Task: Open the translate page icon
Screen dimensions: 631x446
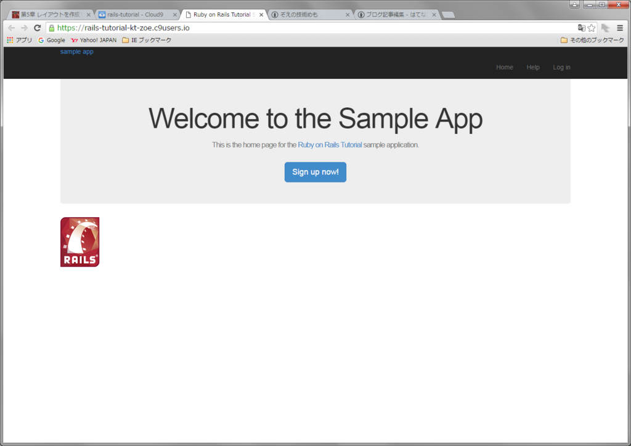Action: [581, 28]
